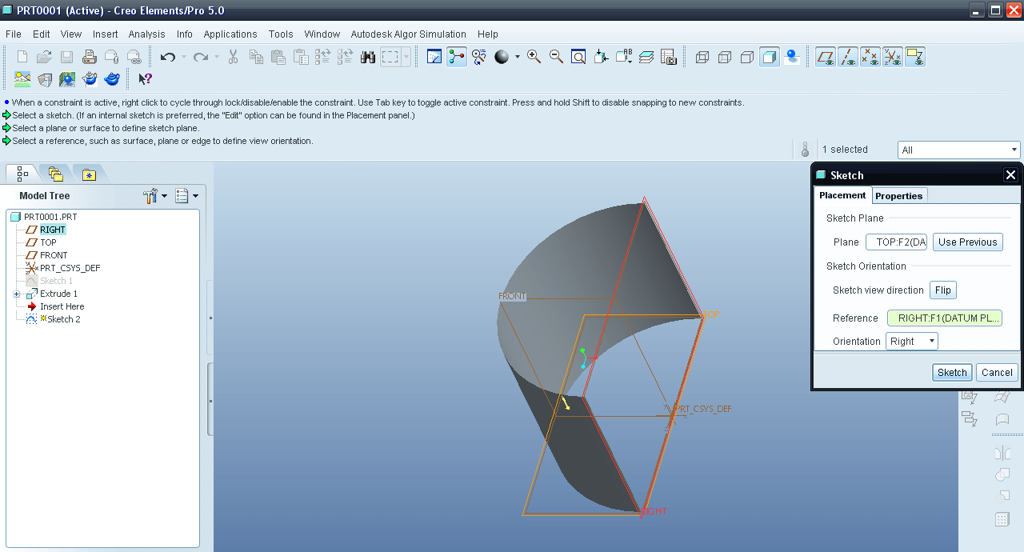1024x552 pixels.
Task: Select the Shading display style
Action: coord(770,57)
